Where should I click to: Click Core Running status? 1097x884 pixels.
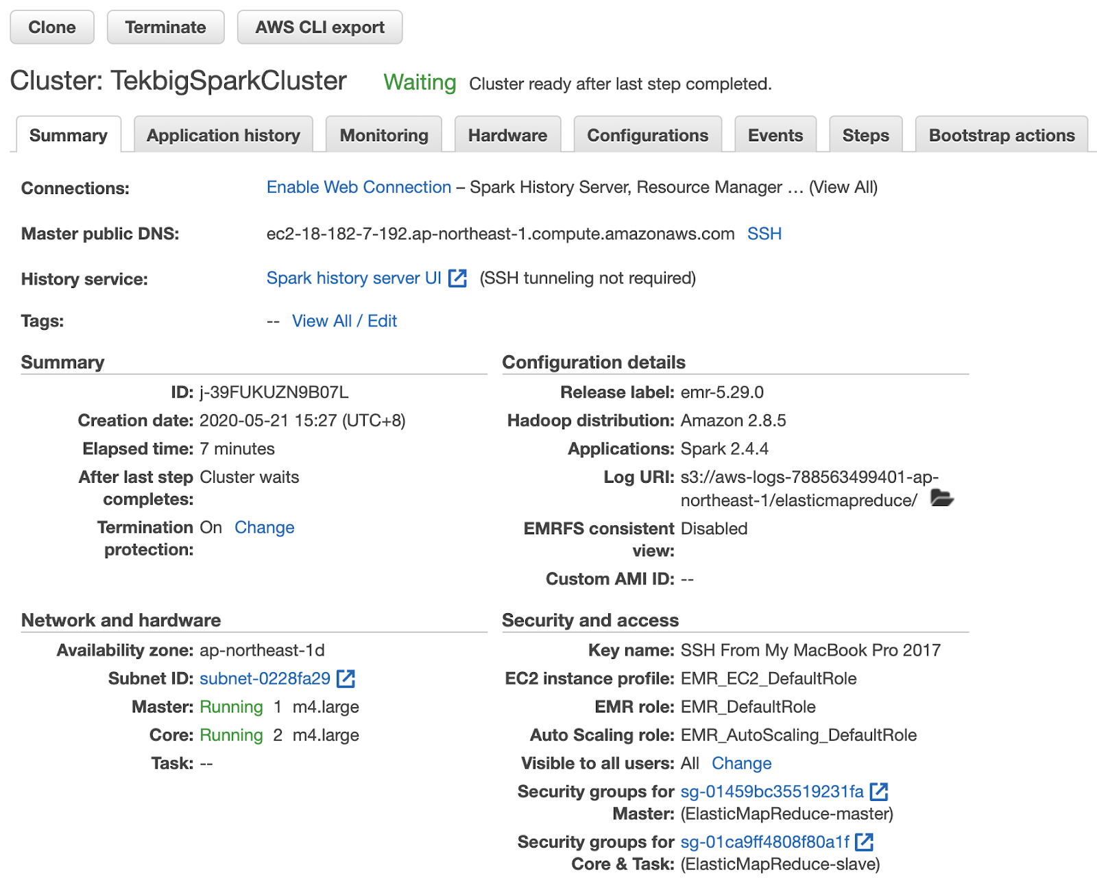point(231,734)
